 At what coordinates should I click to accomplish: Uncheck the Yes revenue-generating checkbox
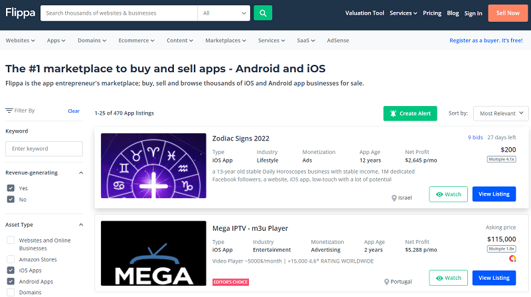pyautogui.click(x=11, y=188)
